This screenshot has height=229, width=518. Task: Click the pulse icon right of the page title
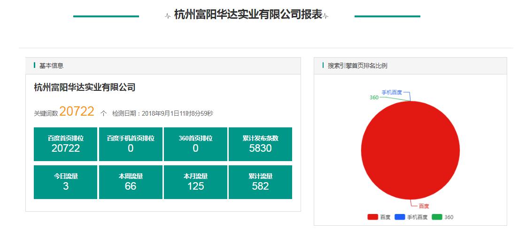coord(326,16)
